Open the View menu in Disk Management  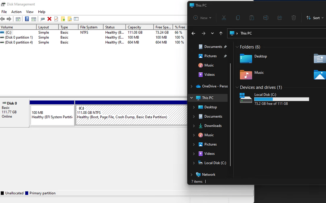(x=30, y=12)
